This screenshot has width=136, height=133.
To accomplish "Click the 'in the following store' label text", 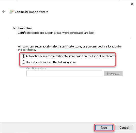I will (x=63, y=62).
